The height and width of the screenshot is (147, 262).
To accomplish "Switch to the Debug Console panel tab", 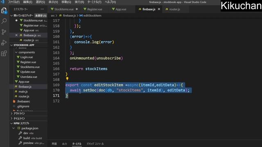I will point(95,144).
